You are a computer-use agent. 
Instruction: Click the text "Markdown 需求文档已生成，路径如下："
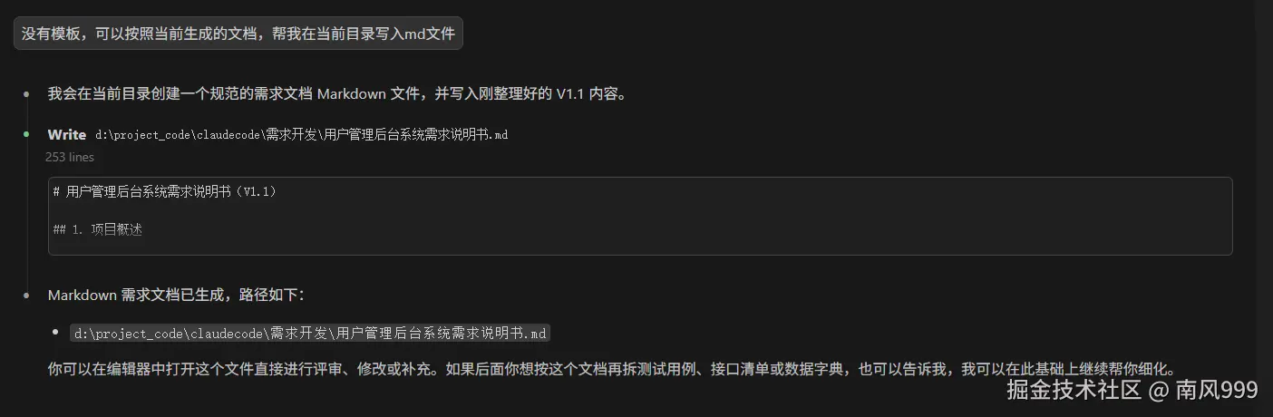pyautogui.click(x=177, y=295)
